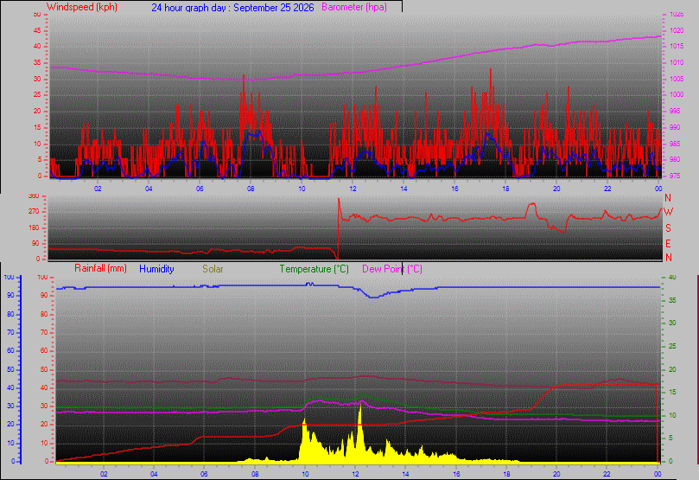This screenshot has height=480, width=699.
Task: Click the 18 hour mark on wind graph
Action: (505, 189)
